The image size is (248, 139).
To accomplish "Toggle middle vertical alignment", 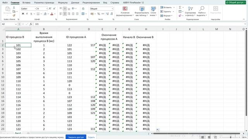I will click(65, 8).
